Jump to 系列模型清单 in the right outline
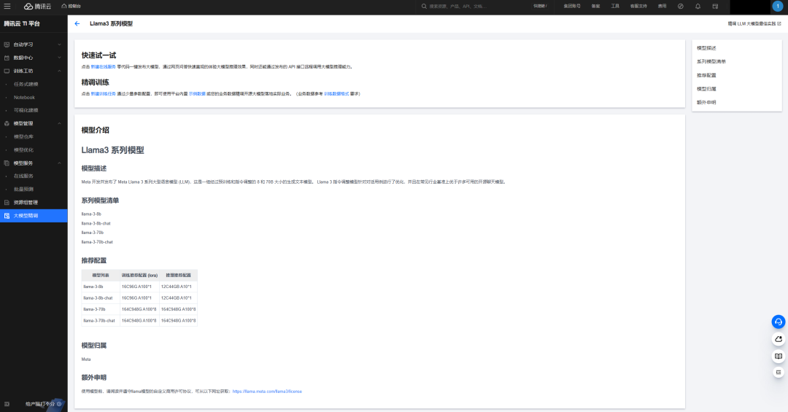Screen dimensions: 788x412 pyautogui.click(x=711, y=62)
